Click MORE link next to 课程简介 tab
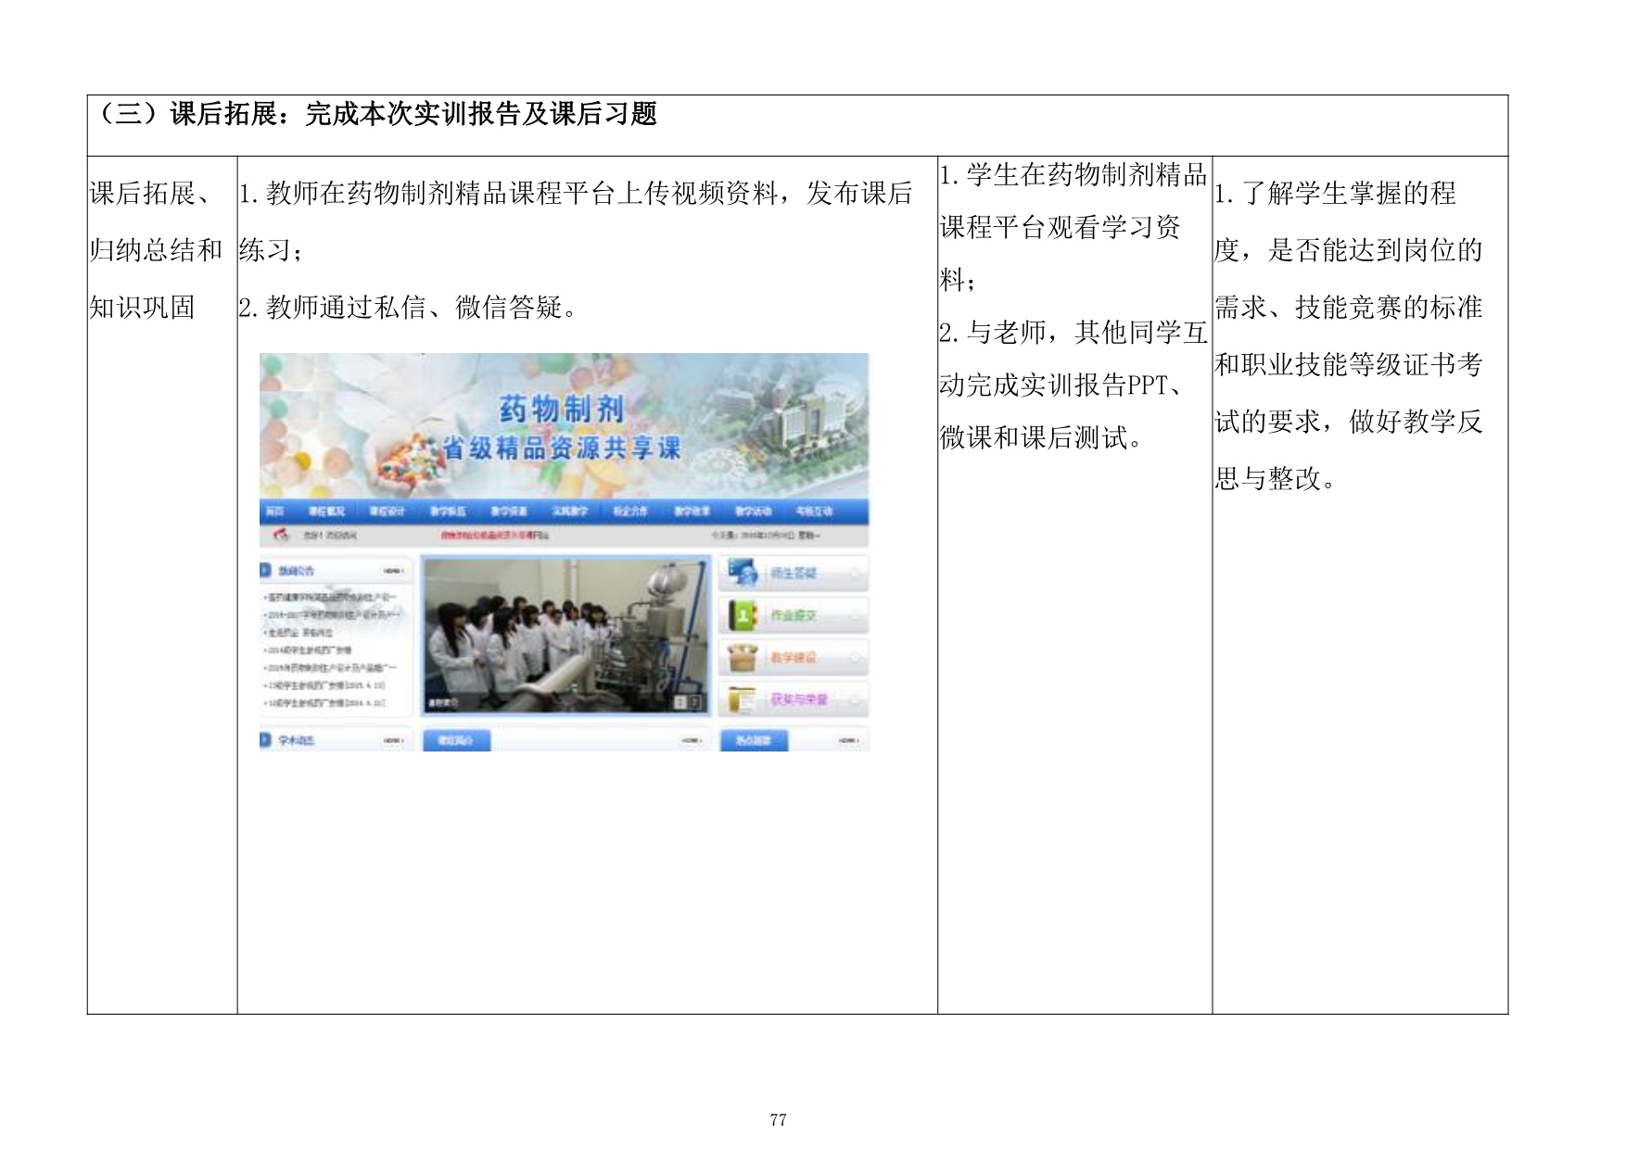Image resolution: width=1626 pixels, height=1149 pixels. (x=692, y=741)
